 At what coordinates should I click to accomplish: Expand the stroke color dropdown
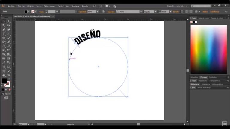click(36, 12)
